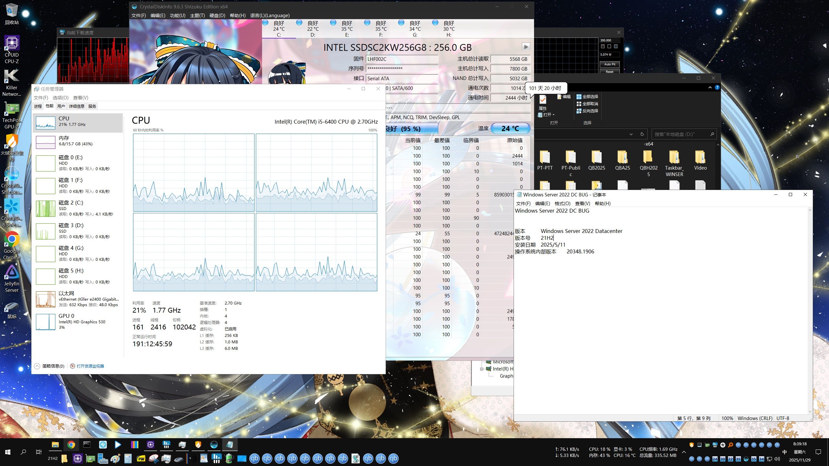
Task: Click the 反向选择 invert selection icon
Action: [x=579, y=111]
